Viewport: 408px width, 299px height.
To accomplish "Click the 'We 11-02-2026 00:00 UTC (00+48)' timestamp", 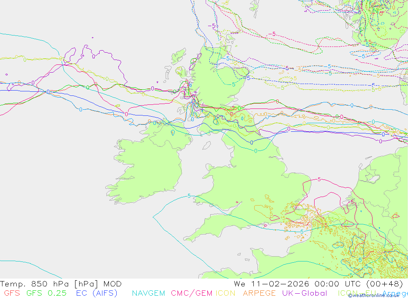I will point(319,283).
